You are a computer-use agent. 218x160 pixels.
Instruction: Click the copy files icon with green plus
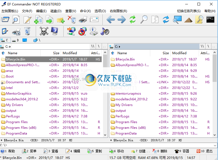pos(39,20)
